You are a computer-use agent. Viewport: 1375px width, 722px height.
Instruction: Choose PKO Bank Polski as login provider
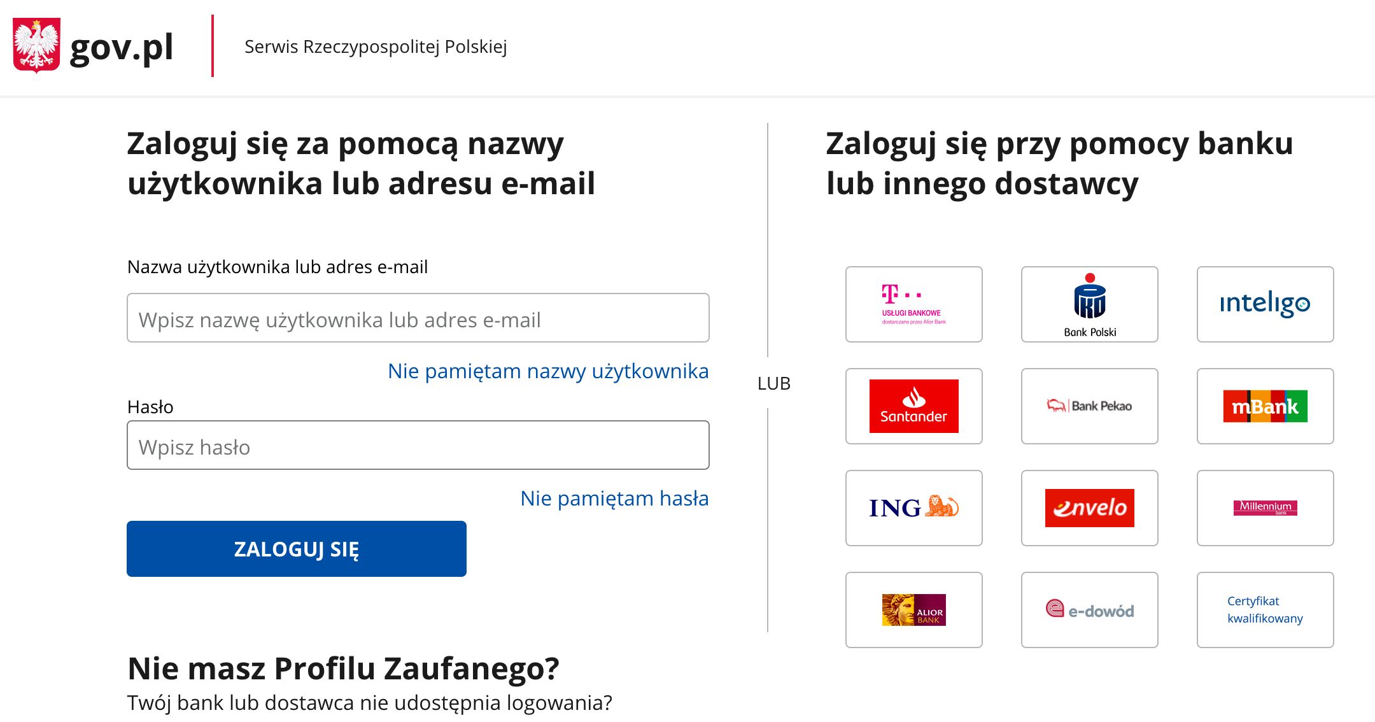click(1089, 304)
